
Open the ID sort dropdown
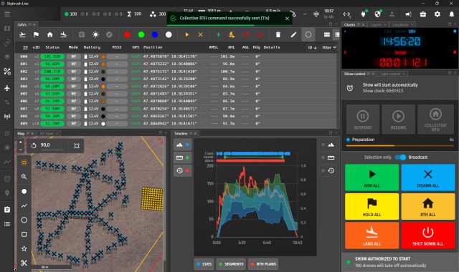[x=313, y=47]
